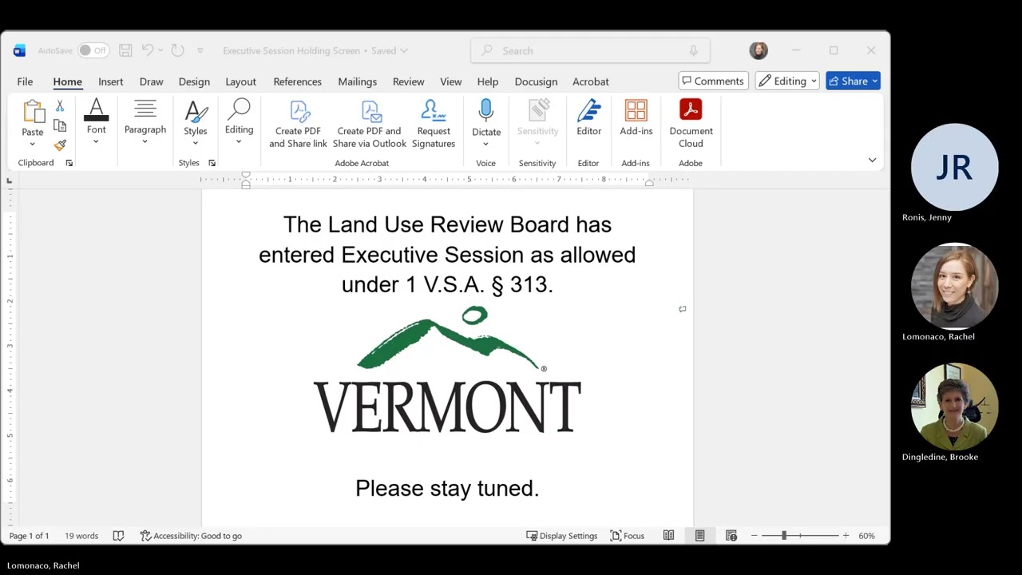Open the Editing magnifier group
This screenshot has width=1022, height=575.
tap(239, 122)
